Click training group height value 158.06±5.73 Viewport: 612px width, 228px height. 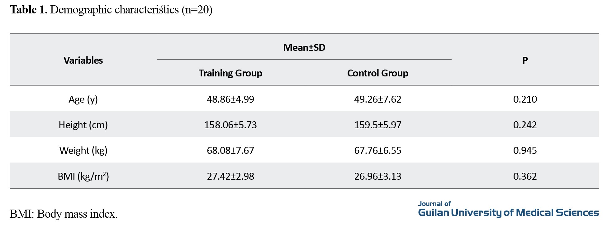point(230,125)
